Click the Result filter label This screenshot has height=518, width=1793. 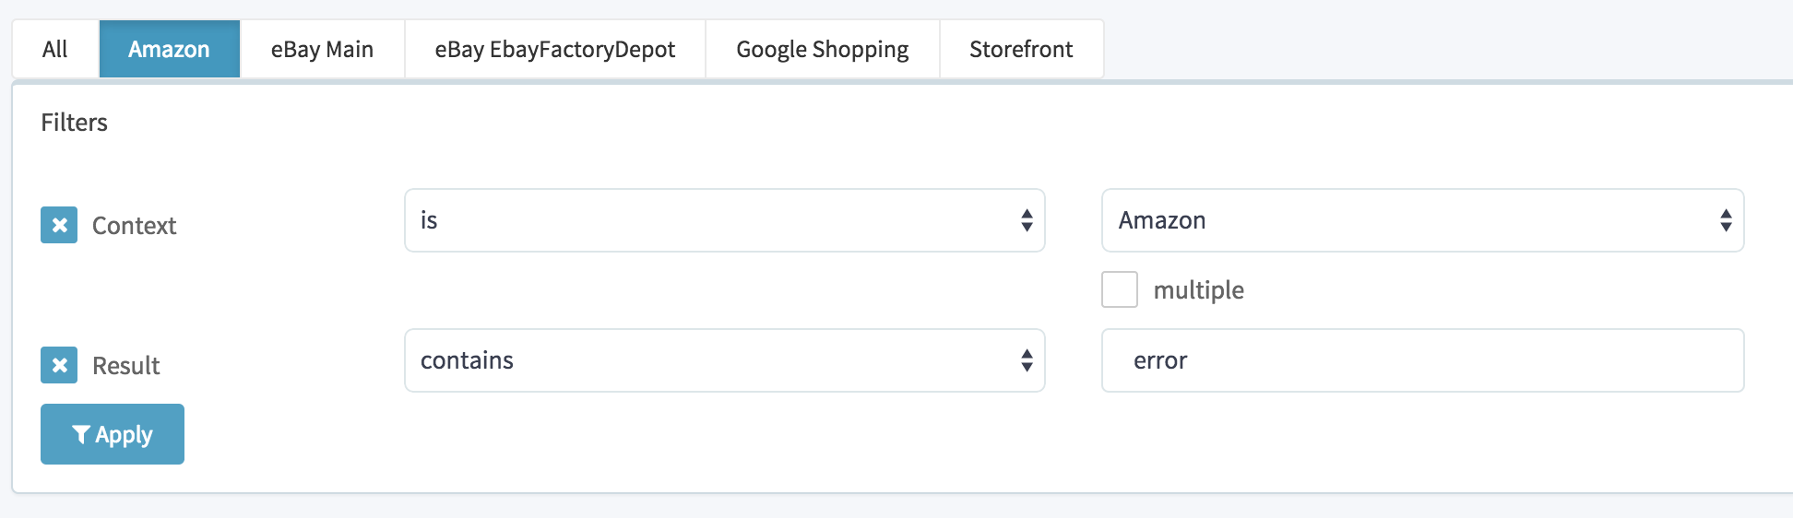pos(126,366)
